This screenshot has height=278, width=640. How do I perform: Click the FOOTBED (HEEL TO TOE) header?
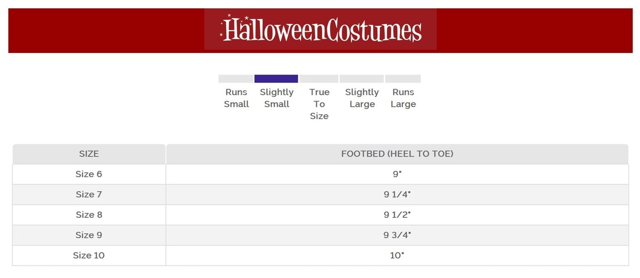tap(397, 154)
